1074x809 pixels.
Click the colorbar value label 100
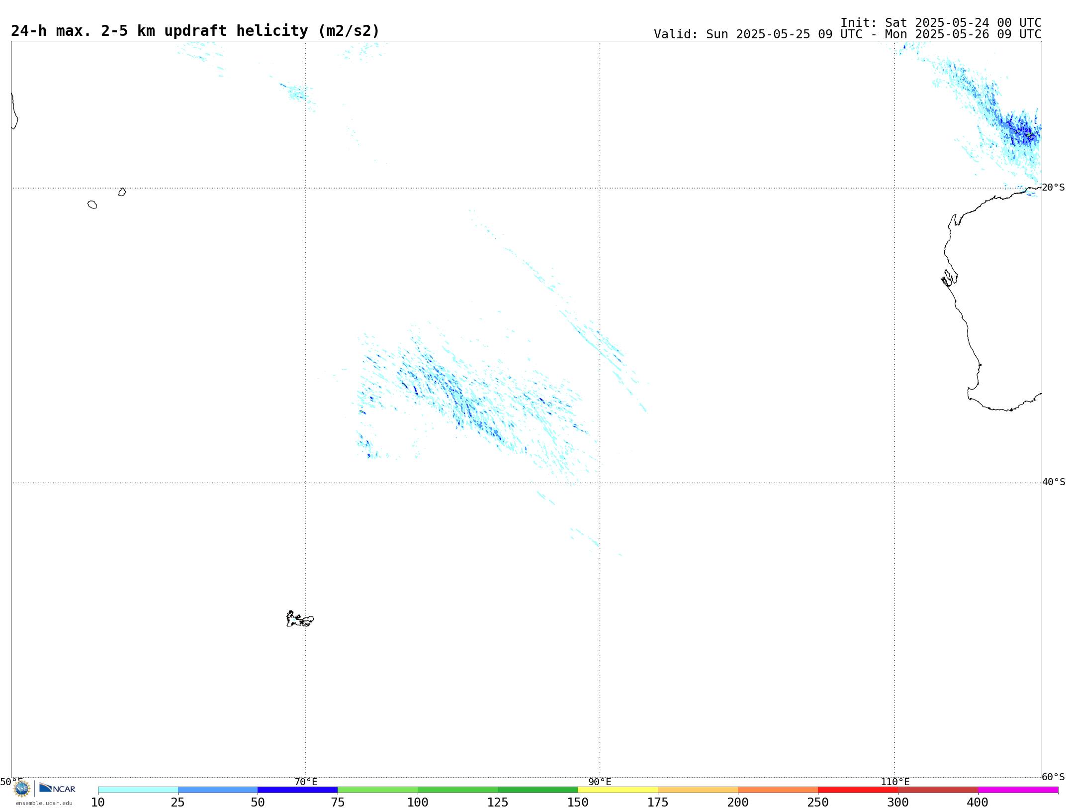click(418, 803)
